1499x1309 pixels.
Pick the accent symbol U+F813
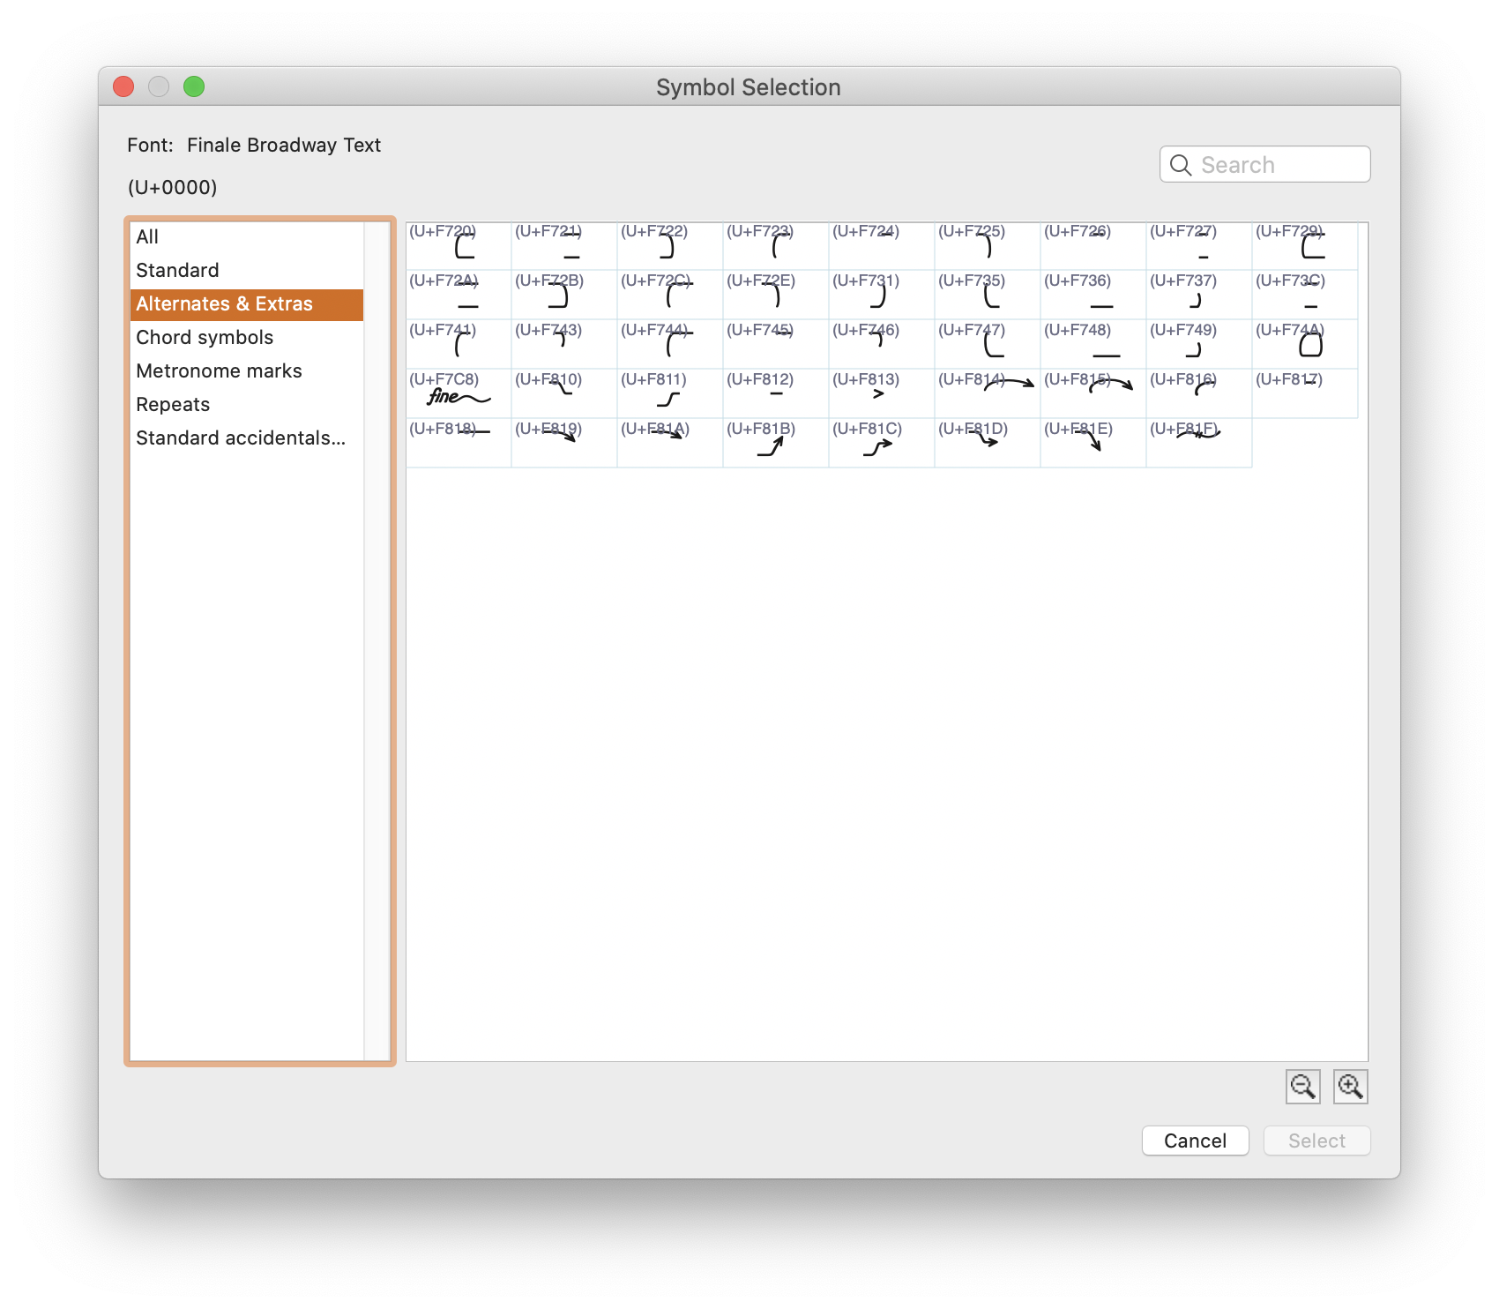pos(881,393)
